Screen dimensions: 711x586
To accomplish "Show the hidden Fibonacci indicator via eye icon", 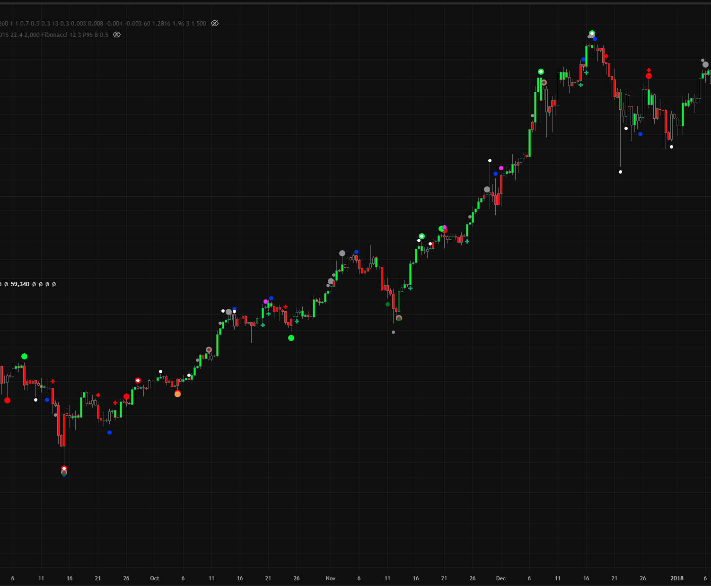I will [117, 35].
